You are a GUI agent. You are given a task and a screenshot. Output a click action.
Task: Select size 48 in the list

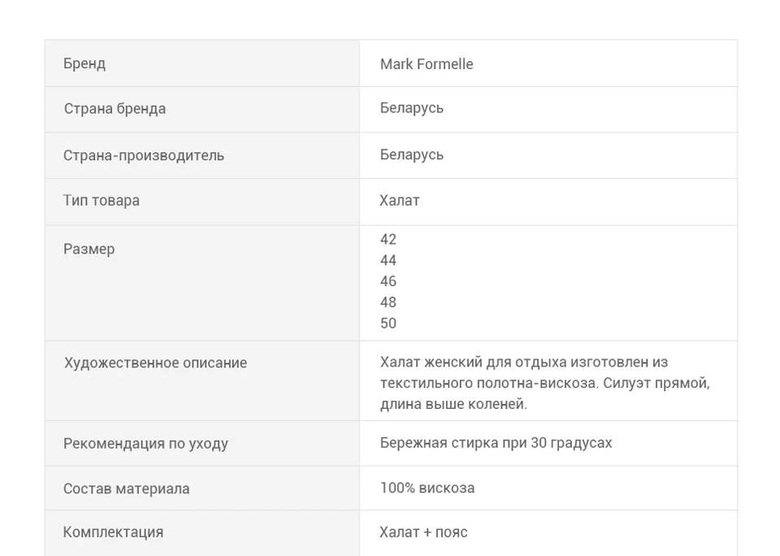pos(388,302)
